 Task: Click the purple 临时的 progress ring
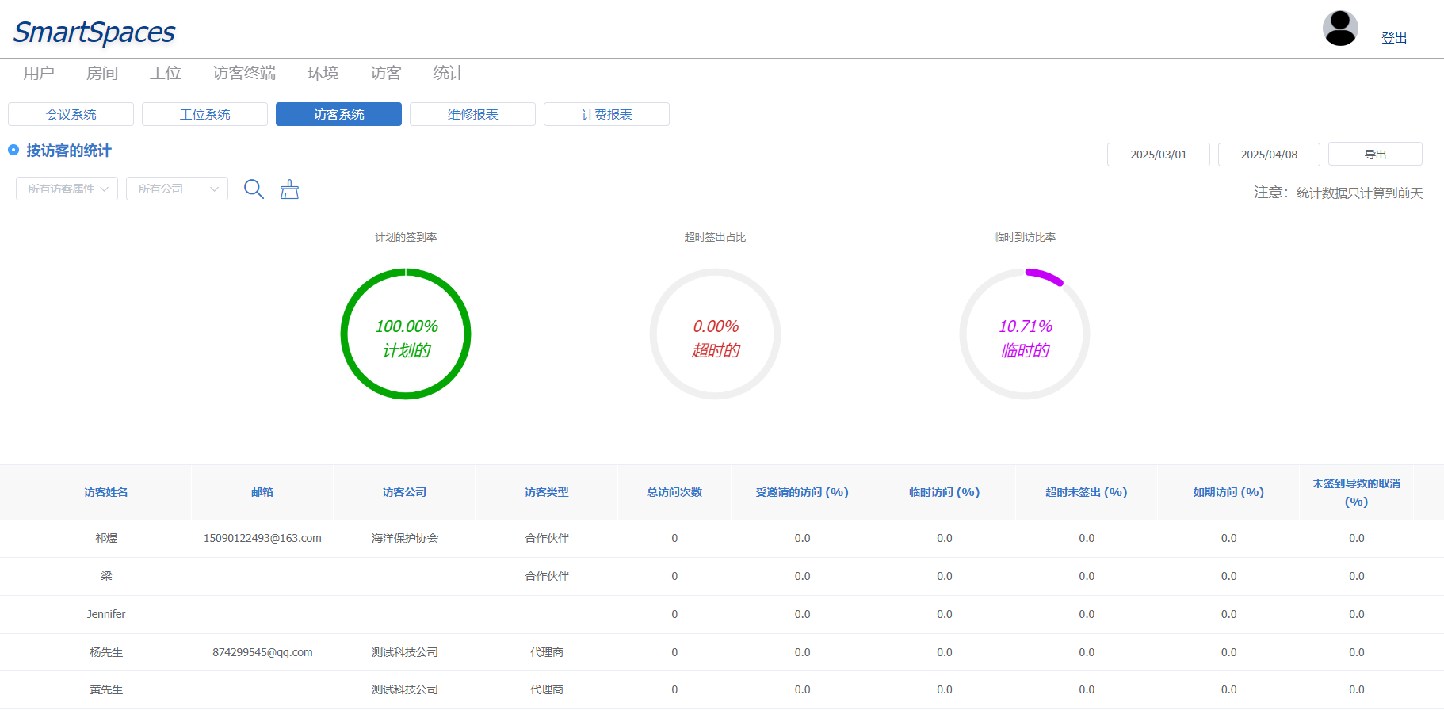(x=1025, y=334)
